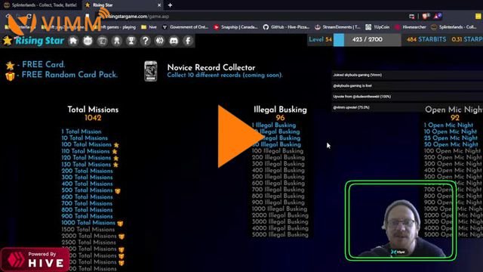Open the Discord icon in nav bar
Image resolution: width=483 pixels, height=272 pixels.
coord(174,41)
